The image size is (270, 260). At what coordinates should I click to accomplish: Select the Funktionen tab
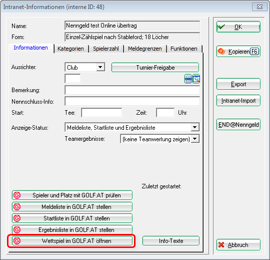click(183, 49)
